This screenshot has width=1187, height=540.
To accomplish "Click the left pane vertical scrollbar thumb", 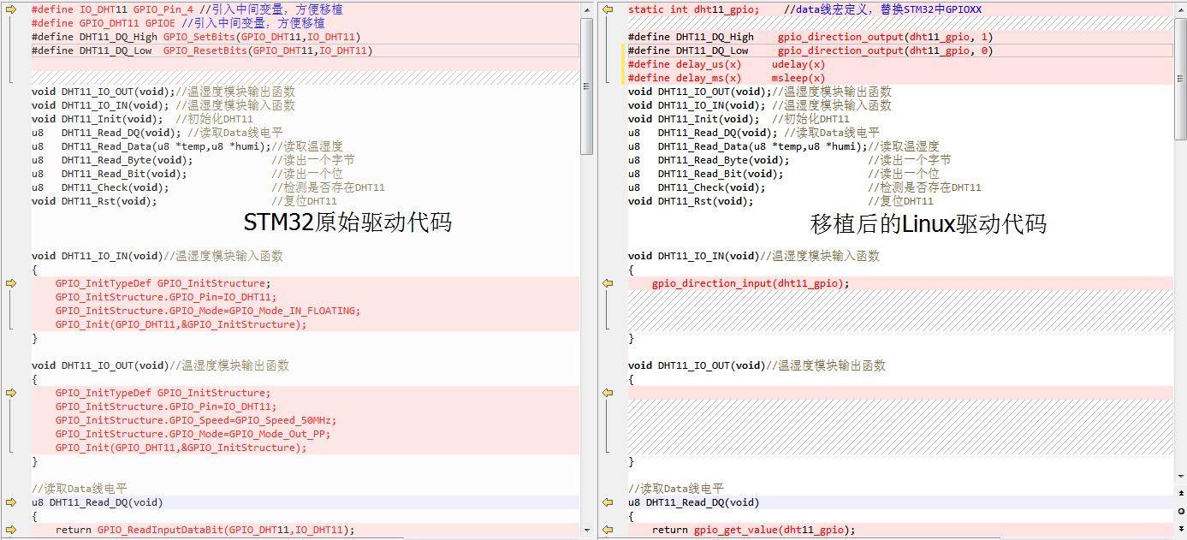I will tap(586, 86).
